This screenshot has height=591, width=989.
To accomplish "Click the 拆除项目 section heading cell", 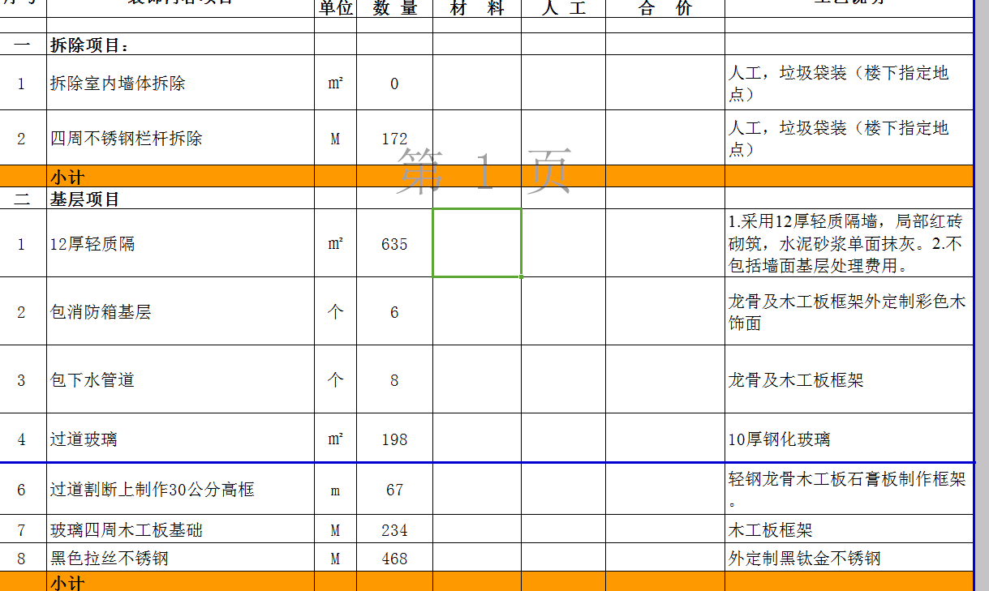I will pyautogui.click(x=180, y=45).
